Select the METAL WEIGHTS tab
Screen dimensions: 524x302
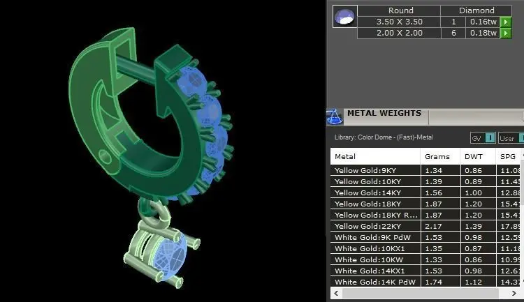click(x=384, y=114)
